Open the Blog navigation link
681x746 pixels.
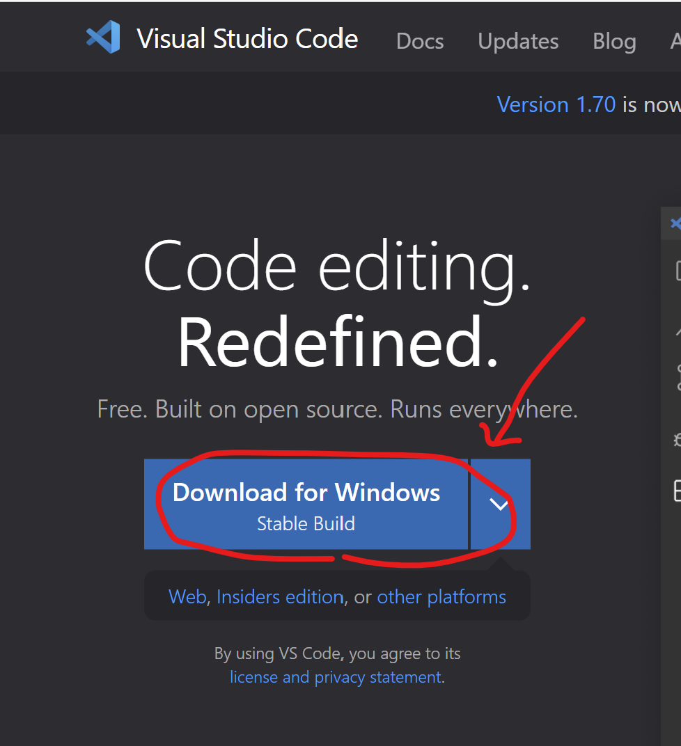[x=613, y=41]
